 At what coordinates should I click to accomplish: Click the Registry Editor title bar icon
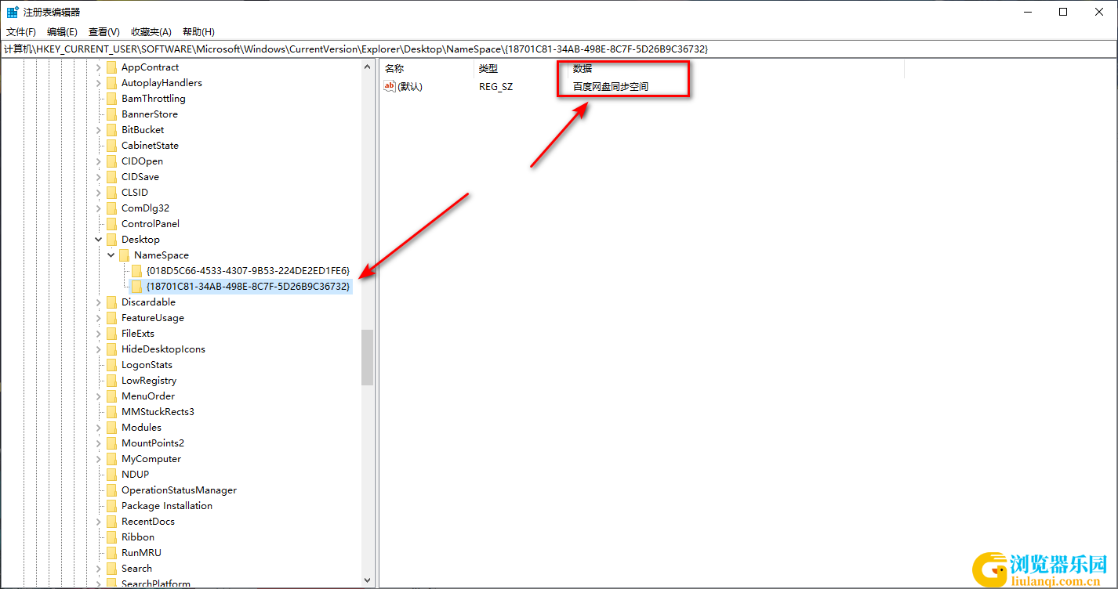(x=13, y=12)
